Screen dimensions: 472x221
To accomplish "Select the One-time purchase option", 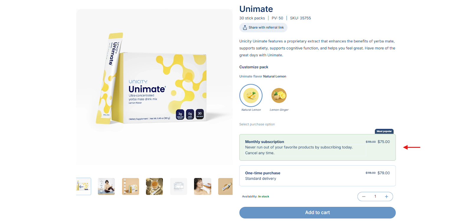I will pyautogui.click(x=317, y=176).
